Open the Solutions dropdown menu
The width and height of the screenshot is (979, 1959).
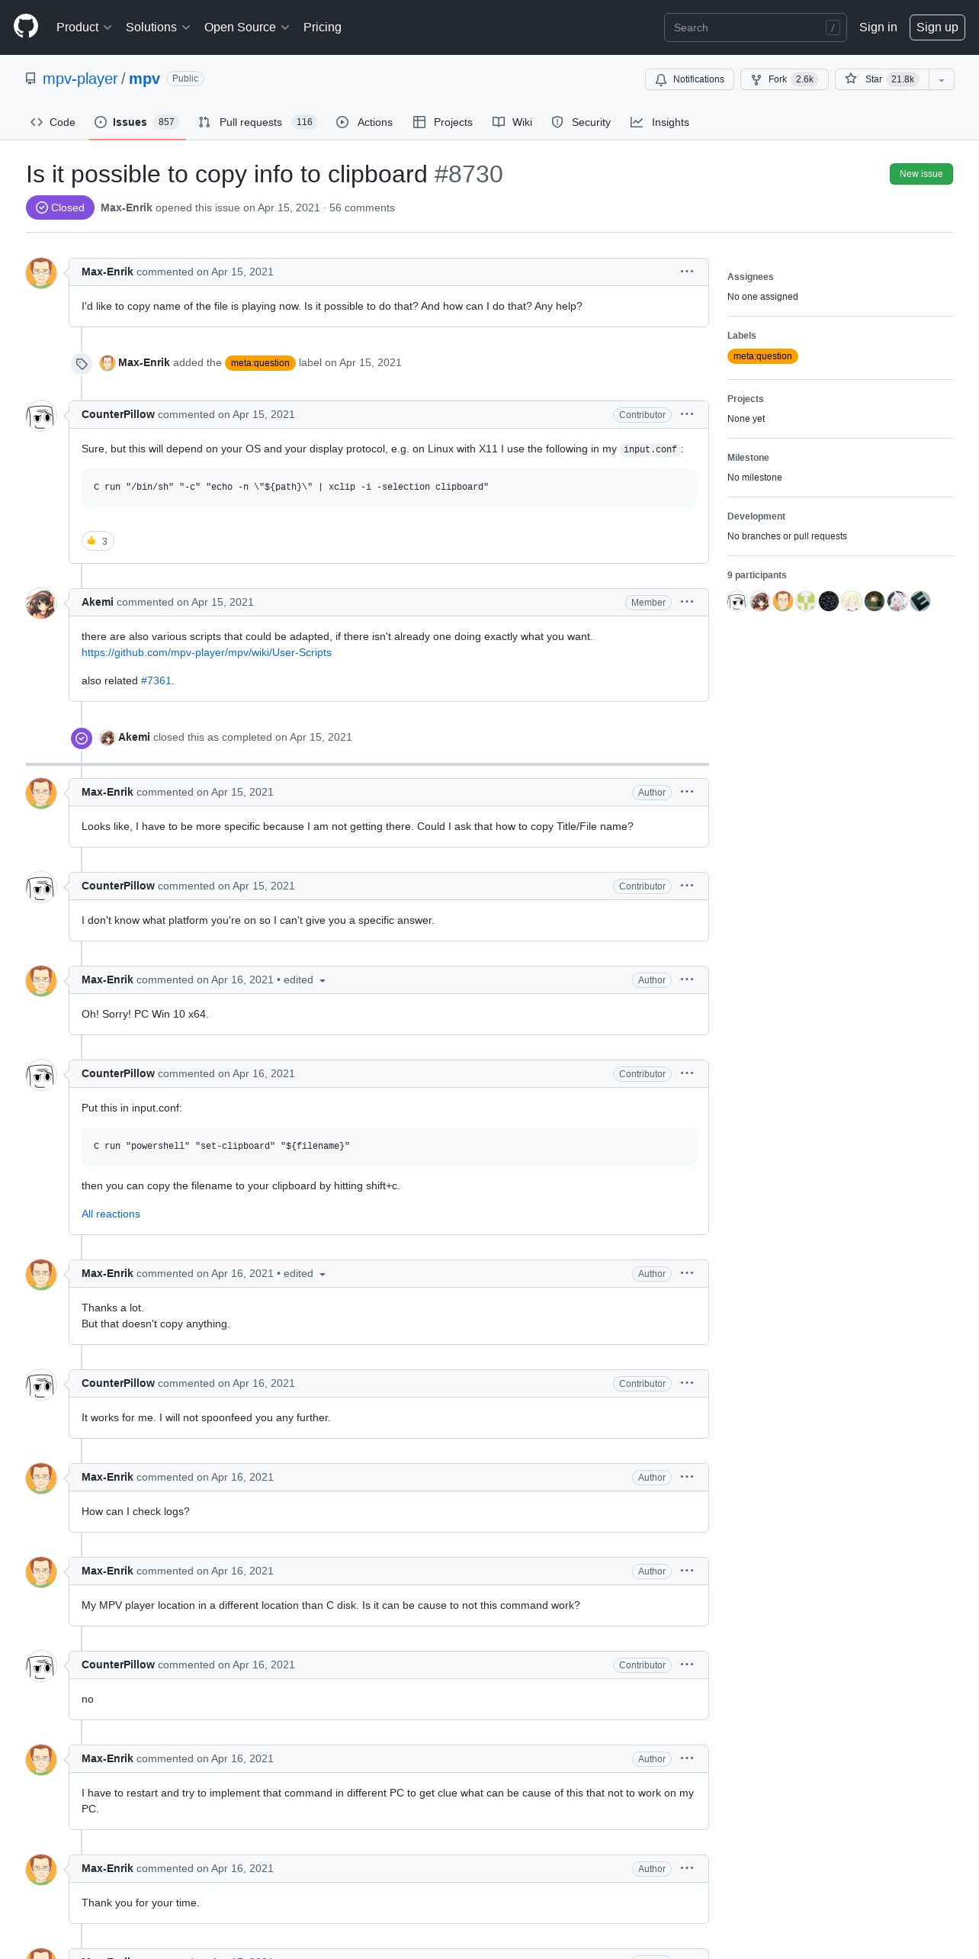coord(158,27)
